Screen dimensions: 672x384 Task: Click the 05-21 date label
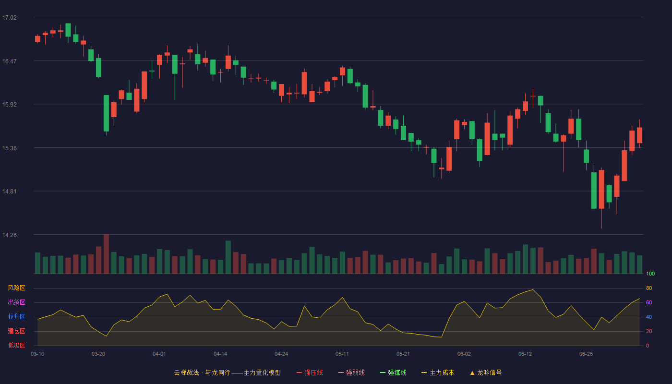pyautogui.click(x=403, y=354)
